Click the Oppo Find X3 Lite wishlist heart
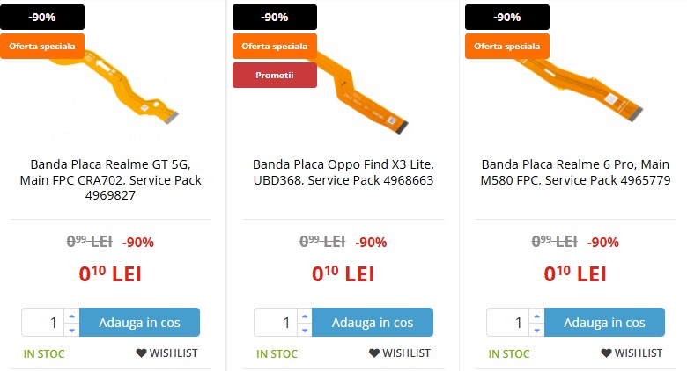This screenshot has height=371, width=687. (373, 353)
